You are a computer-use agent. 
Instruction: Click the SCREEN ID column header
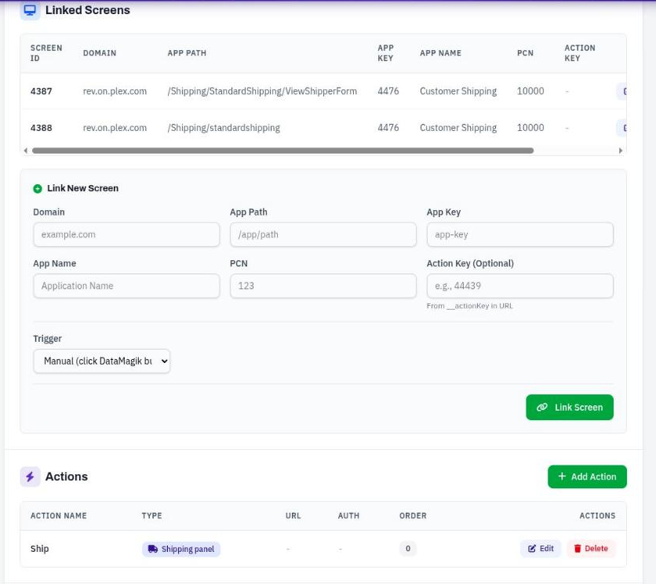coord(46,53)
